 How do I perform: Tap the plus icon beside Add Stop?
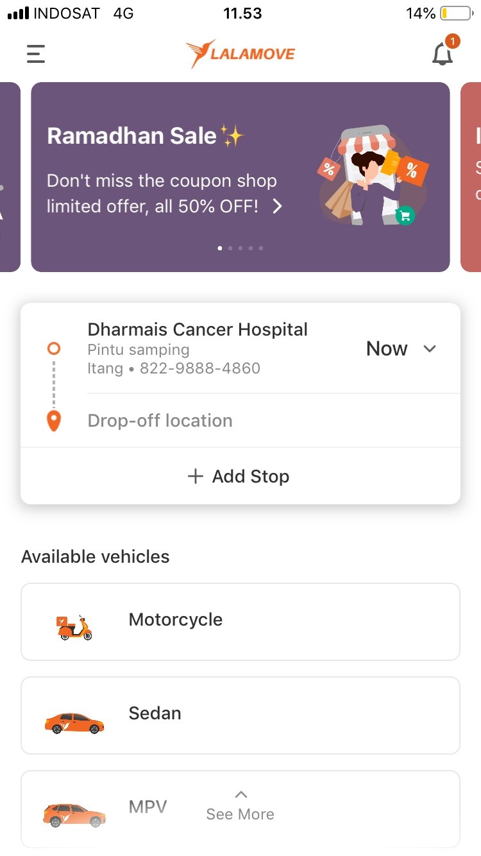195,476
